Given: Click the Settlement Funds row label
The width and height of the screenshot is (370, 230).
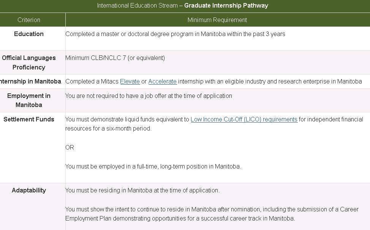Looking at the screenshot, I should point(29,120).
